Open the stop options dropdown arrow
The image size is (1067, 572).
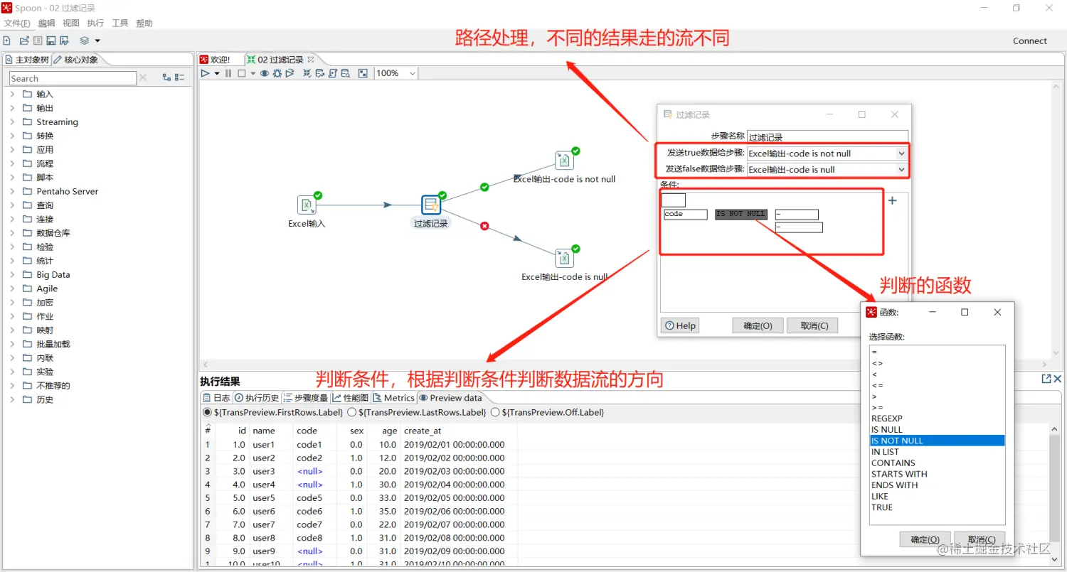253,73
